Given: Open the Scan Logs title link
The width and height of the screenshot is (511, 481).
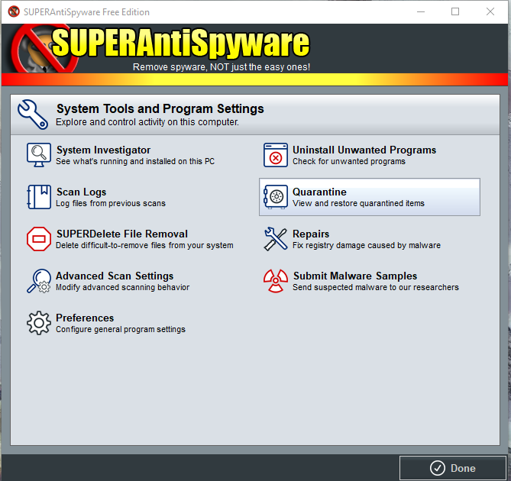Looking at the screenshot, I should click(x=81, y=192).
